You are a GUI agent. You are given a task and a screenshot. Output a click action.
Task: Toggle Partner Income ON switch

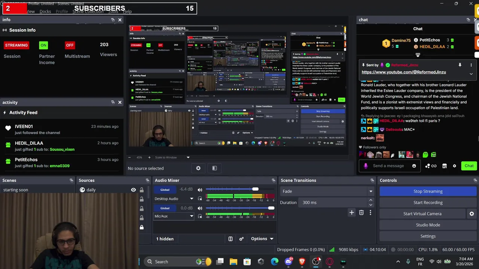click(x=43, y=45)
